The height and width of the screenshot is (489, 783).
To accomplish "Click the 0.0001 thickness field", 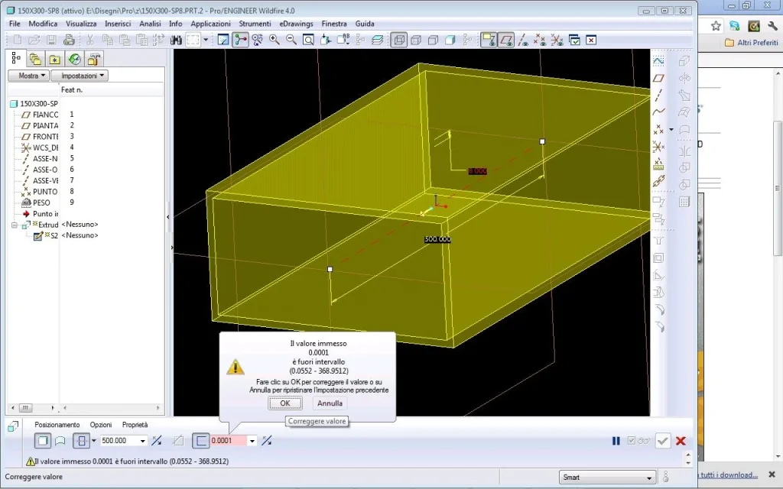I will (229, 441).
